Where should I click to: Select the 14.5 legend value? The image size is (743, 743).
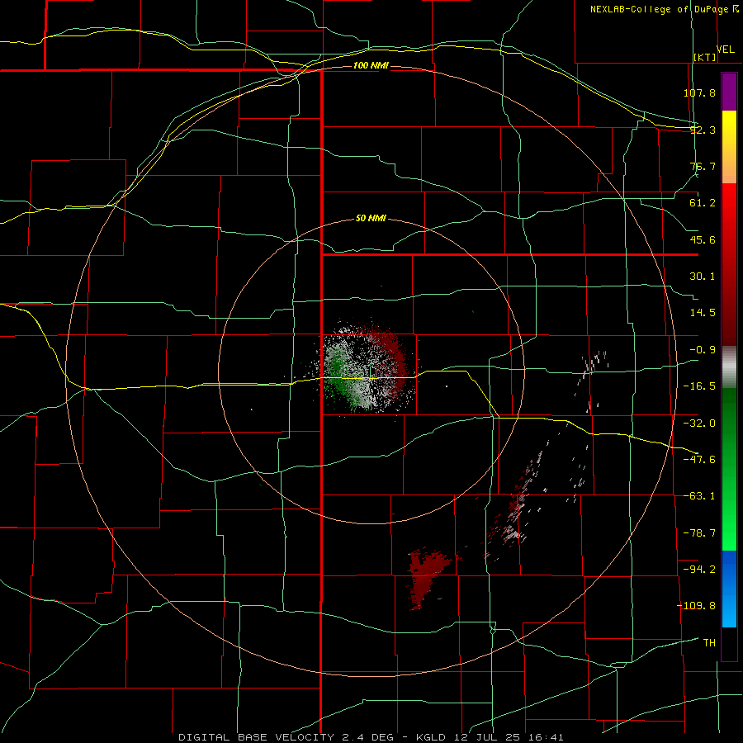point(703,313)
